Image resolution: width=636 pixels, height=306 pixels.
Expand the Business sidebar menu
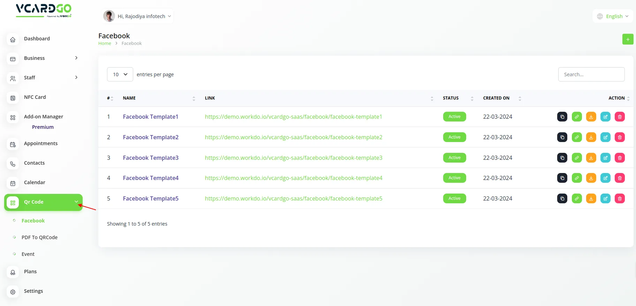point(44,58)
